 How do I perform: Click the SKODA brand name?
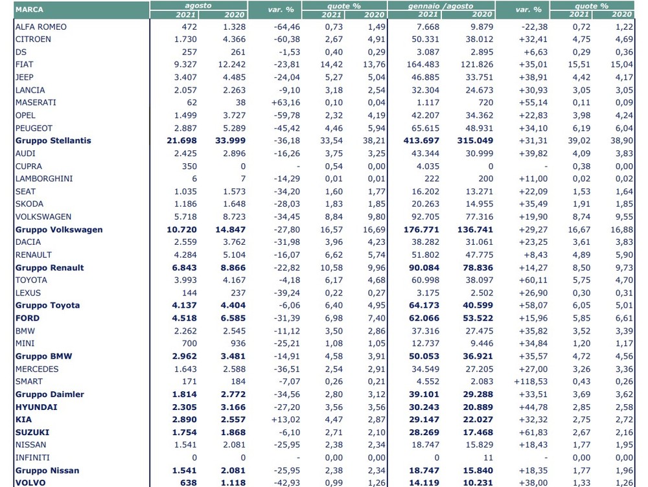(x=29, y=203)
